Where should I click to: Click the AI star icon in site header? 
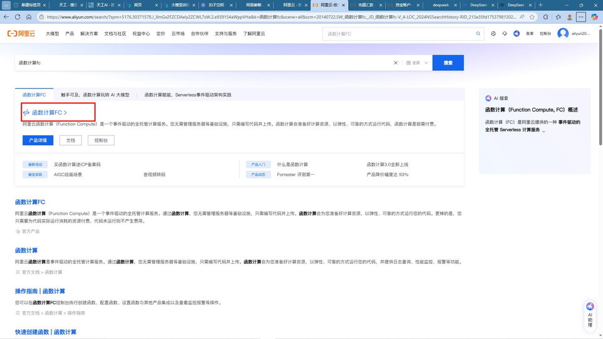[517, 33]
